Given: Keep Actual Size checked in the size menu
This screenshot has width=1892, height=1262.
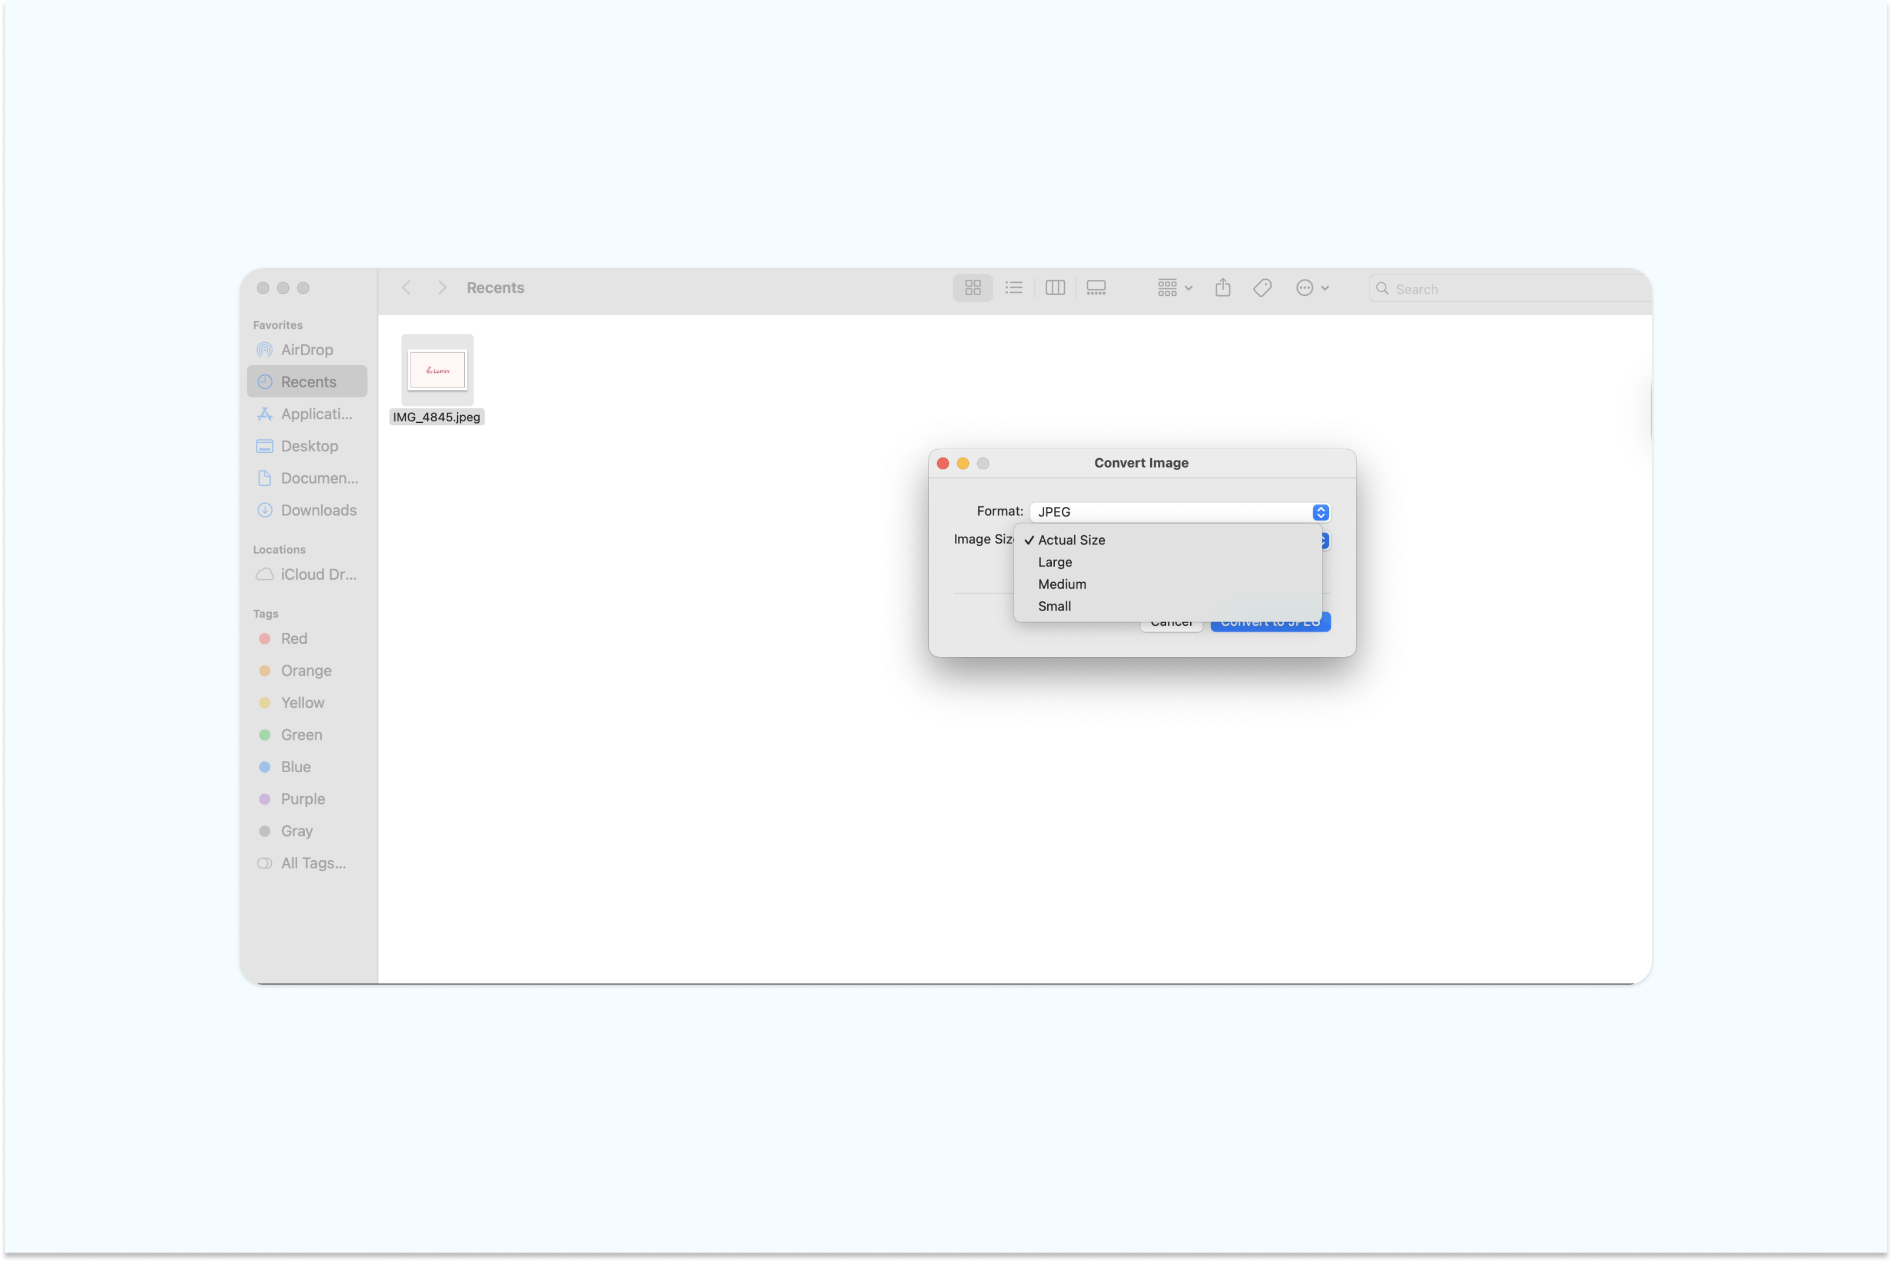Looking at the screenshot, I should pos(1071,540).
